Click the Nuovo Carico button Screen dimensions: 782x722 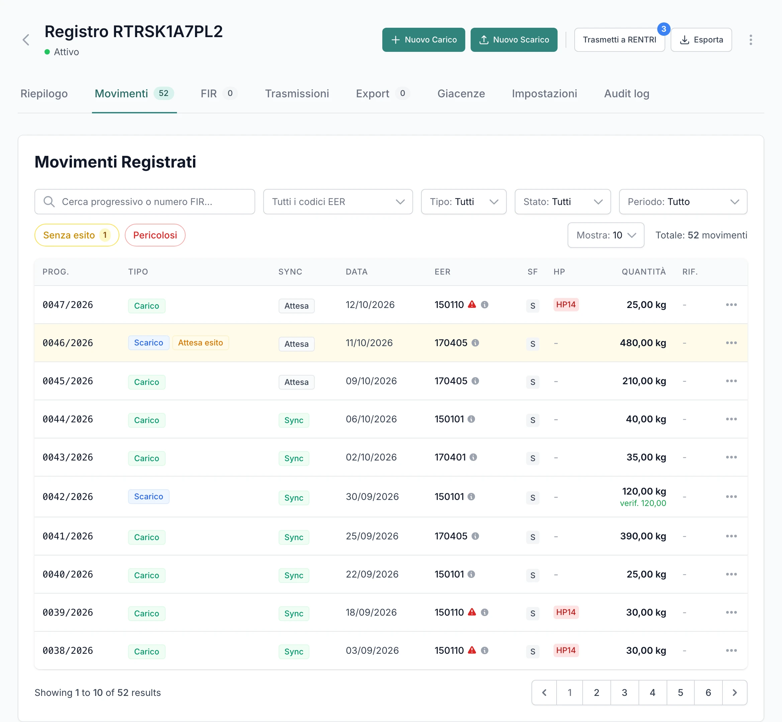pyautogui.click(x=424, y=39)
